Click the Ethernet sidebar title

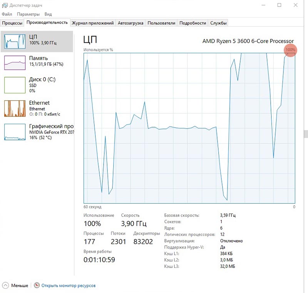point(39,103)
